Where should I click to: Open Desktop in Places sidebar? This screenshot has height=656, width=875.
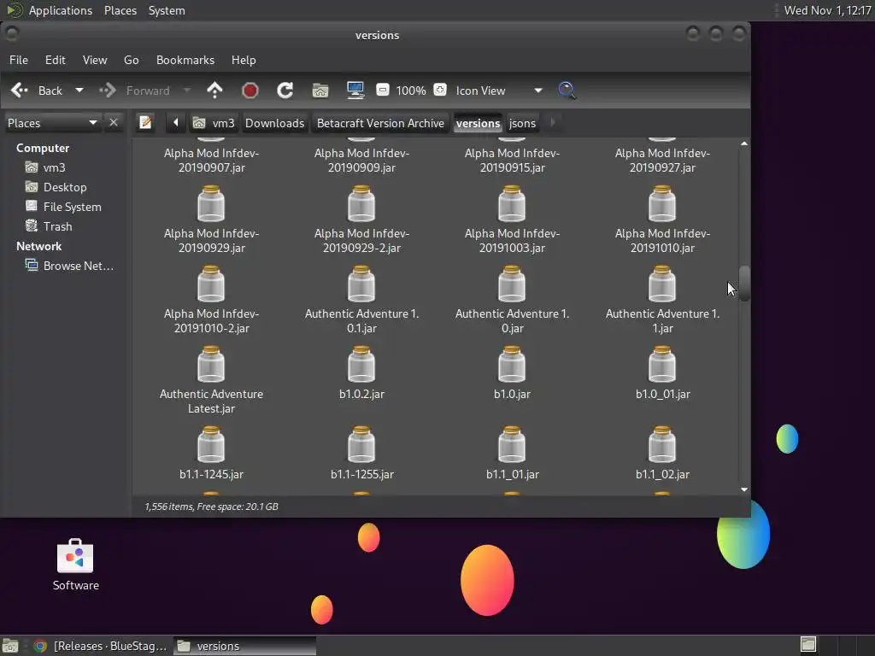pyautogui.click(x=56, y=187)
